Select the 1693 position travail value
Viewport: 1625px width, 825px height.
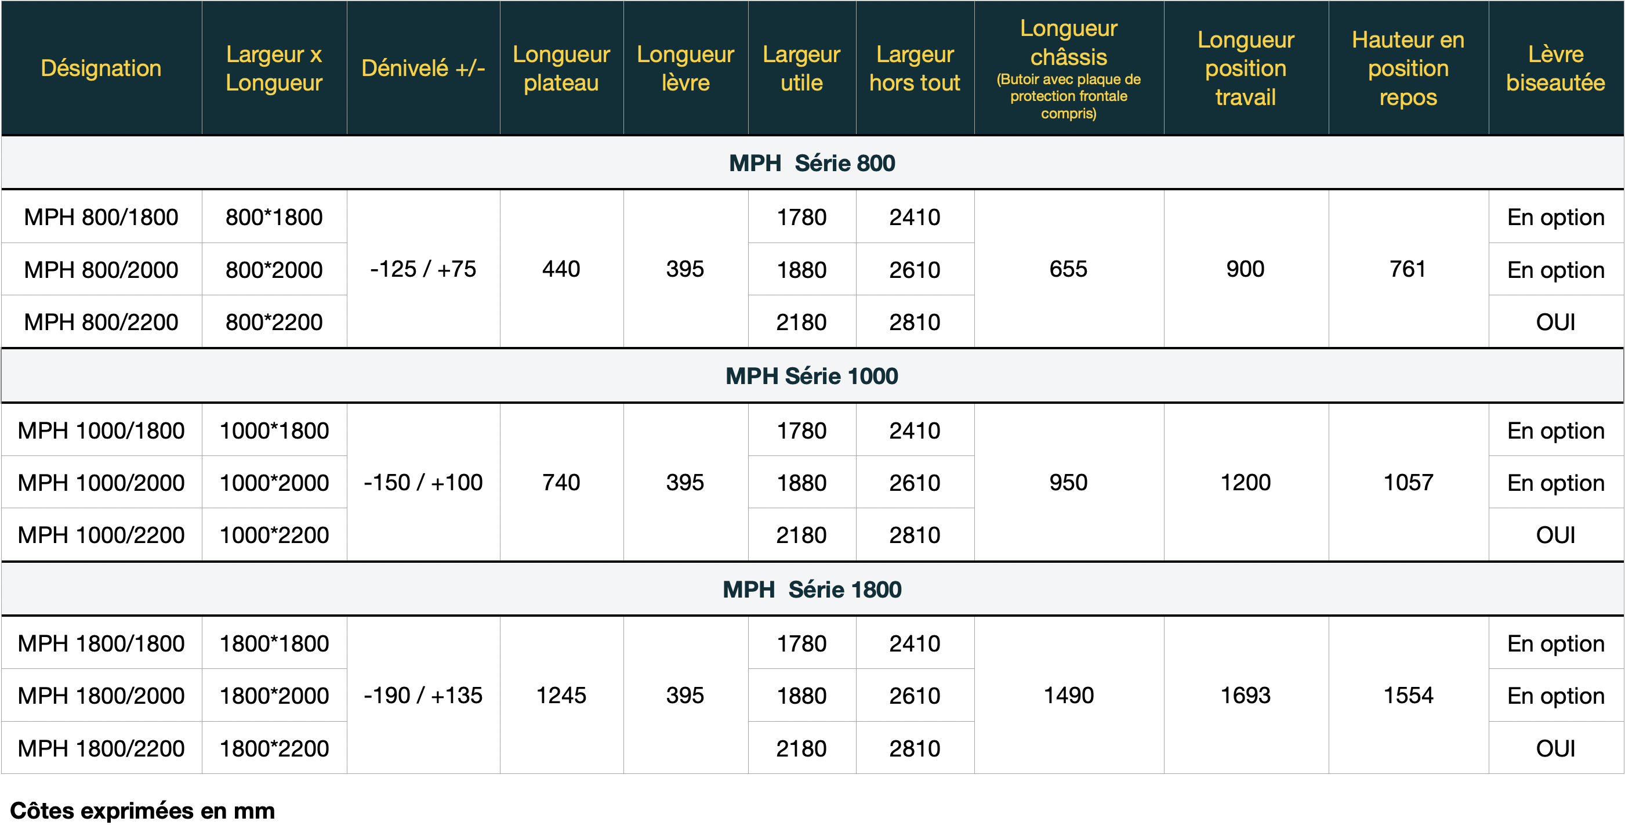pos(1246,695)
